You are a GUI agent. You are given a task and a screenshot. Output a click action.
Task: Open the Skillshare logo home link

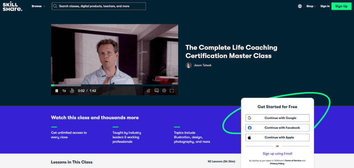(12, 6)
